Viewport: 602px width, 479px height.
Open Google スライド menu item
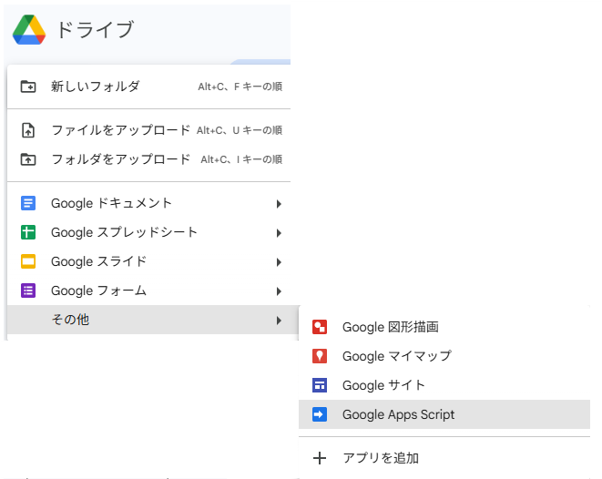click(149, 261)
